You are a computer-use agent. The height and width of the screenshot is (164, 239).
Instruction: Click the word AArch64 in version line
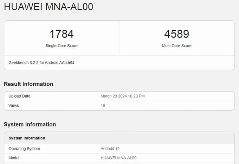[67, 63]
